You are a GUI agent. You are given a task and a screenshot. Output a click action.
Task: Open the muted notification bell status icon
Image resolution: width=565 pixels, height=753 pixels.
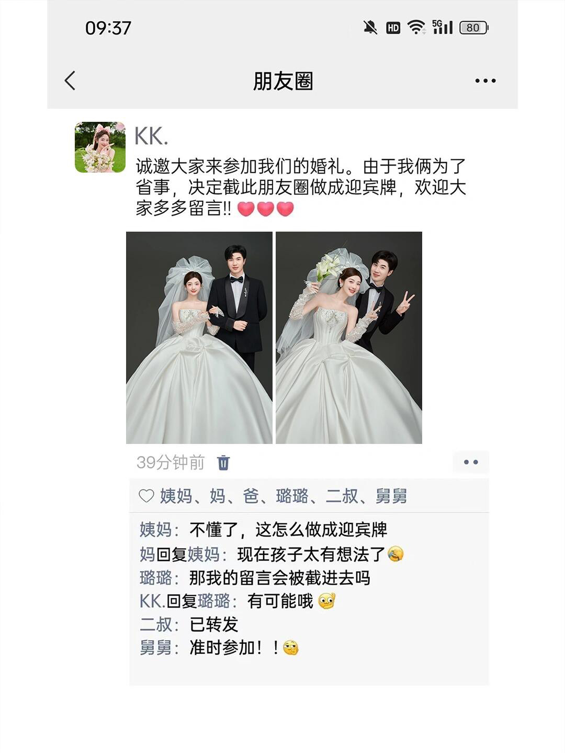click(370, 27)
